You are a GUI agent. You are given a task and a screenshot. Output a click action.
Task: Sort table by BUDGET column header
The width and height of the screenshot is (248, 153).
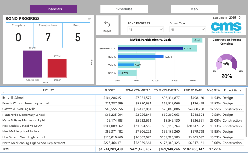[109, 90]
